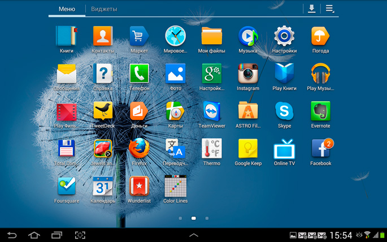Open Evernote
This screenshot has width=387, height=242.
[320, 111]
